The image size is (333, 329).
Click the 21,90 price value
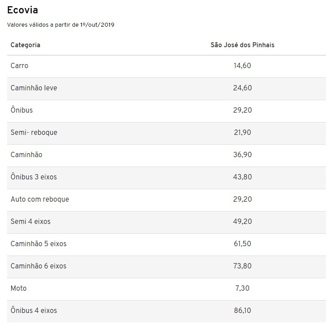pyautogui.click(x=242, y=133)
